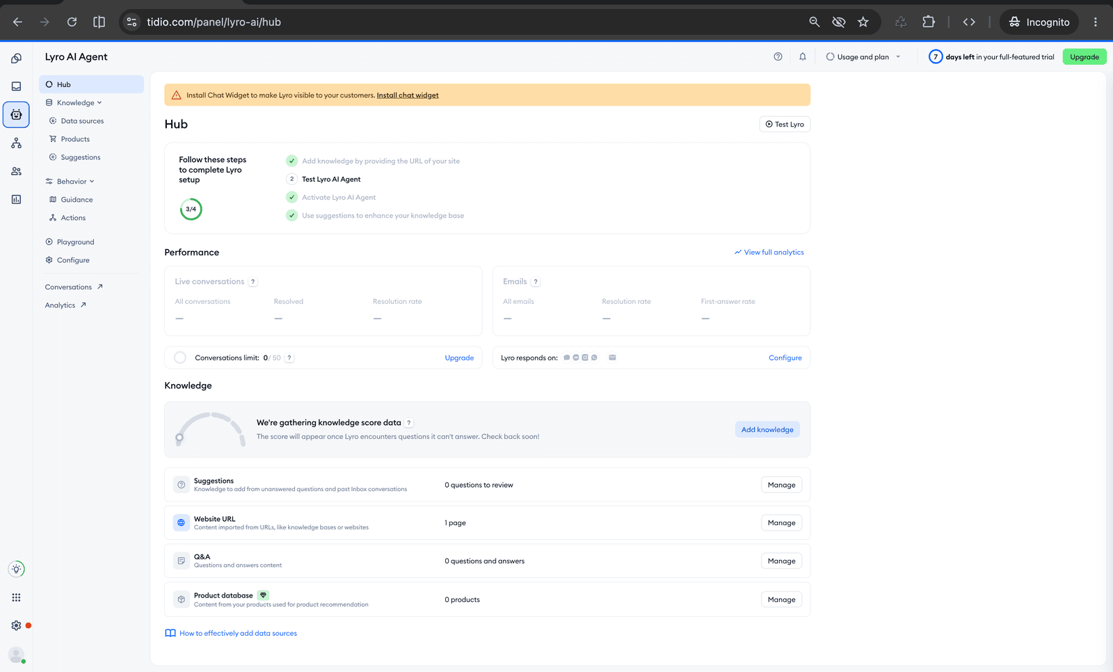Open Actions in sidebar
The image size is (1113, 672).
[73, 218]
